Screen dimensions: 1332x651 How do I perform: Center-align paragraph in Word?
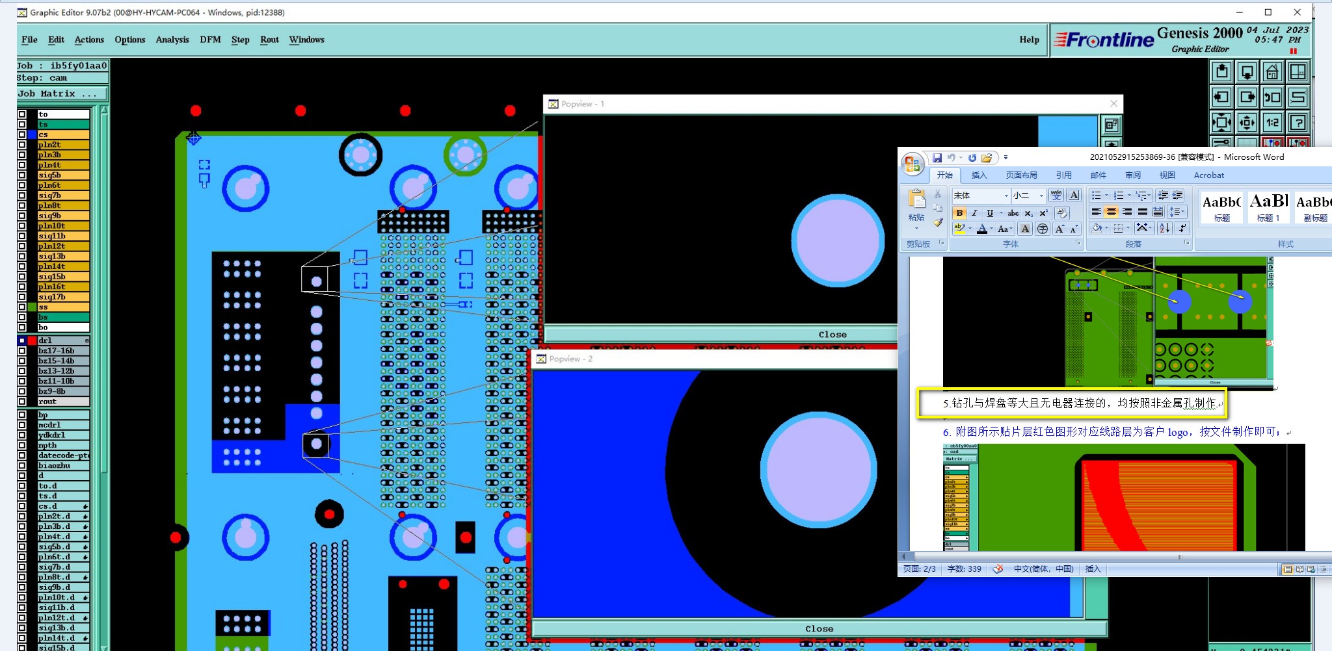pos(1112,212)
